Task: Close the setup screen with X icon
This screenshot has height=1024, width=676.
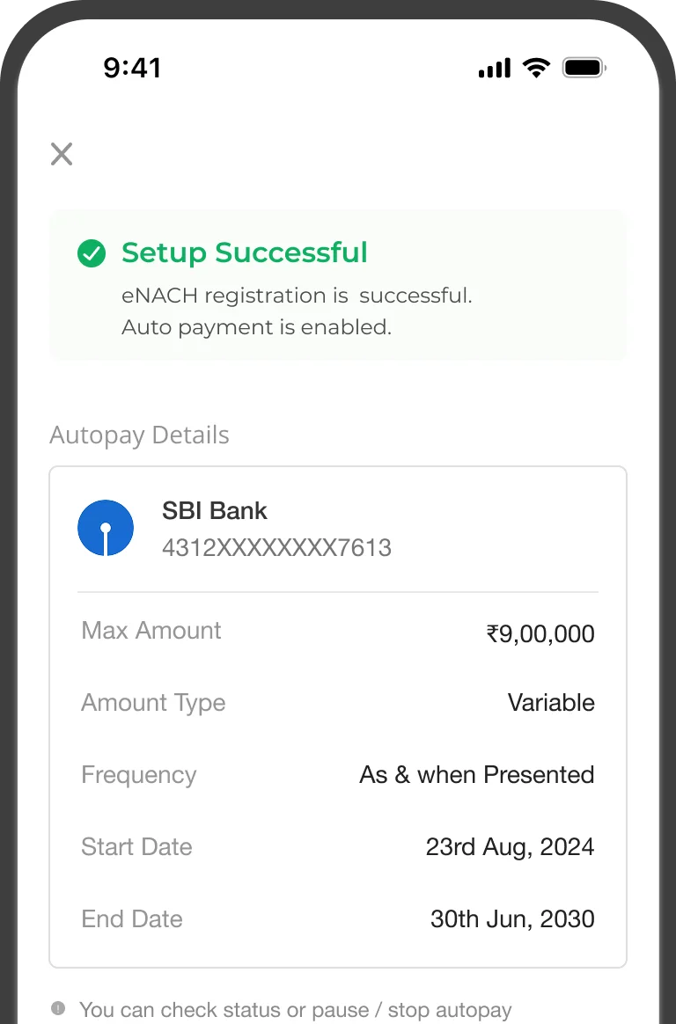Action: 62,155
